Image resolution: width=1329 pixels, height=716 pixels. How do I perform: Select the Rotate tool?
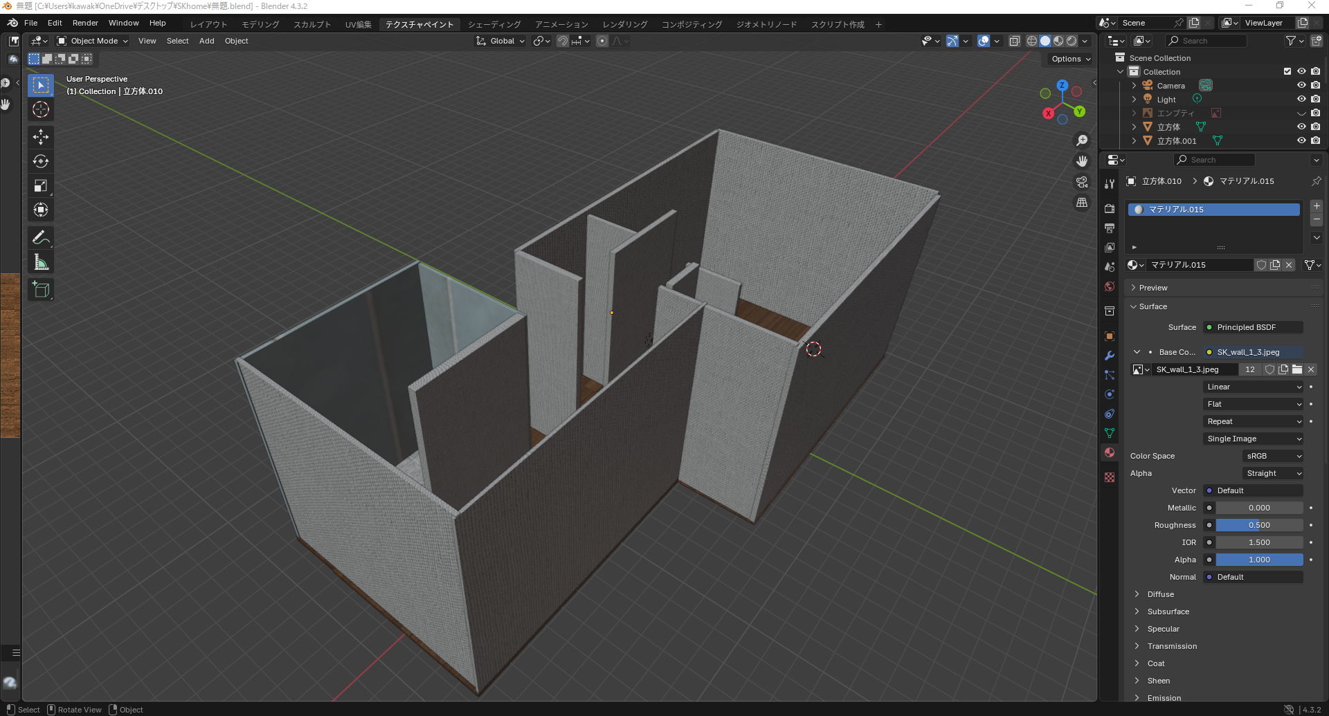point(41,161)
